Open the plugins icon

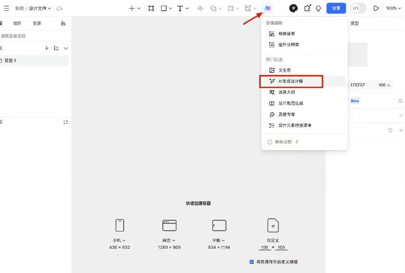(307, 8)
